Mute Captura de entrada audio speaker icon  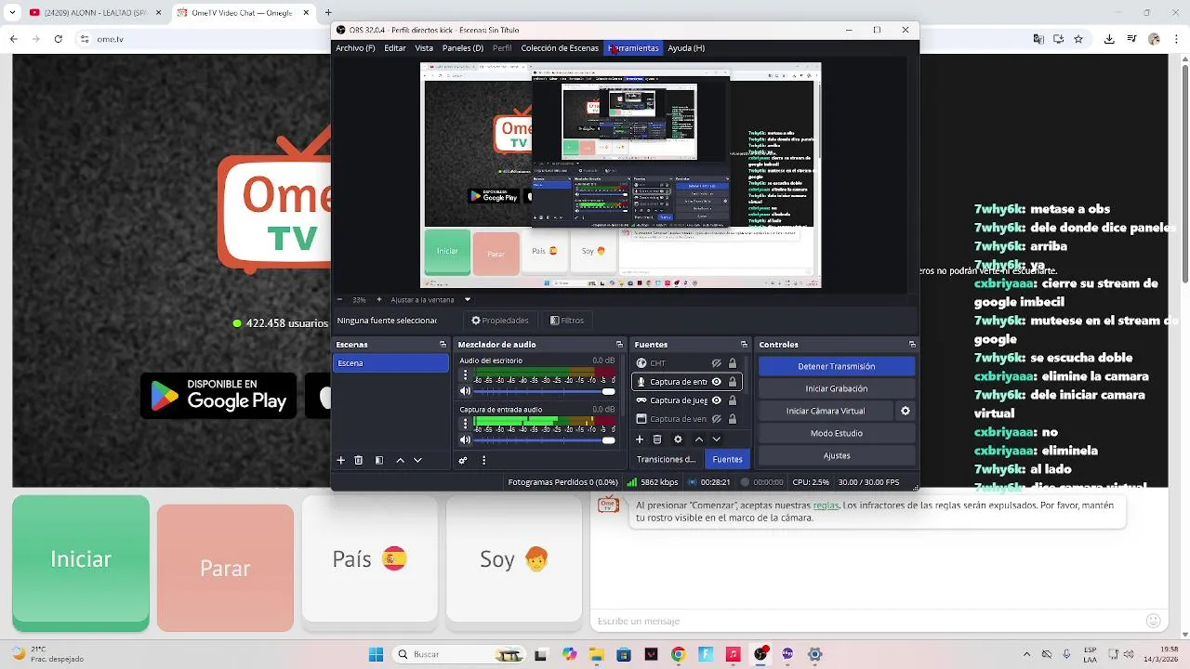[465, 439]
